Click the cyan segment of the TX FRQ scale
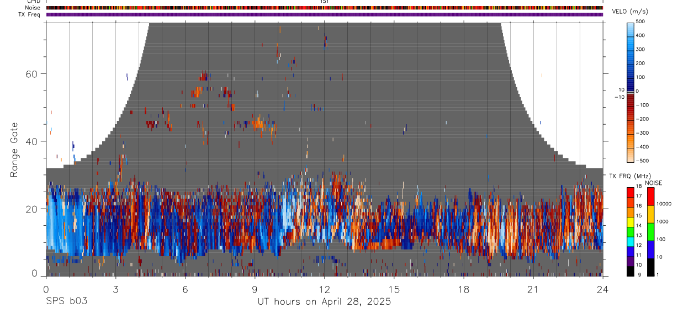Screen dimensions: 678x313 (631, 242)
